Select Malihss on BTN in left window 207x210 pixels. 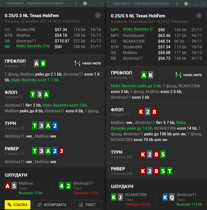pyautogui.click(x=23, y=35)
